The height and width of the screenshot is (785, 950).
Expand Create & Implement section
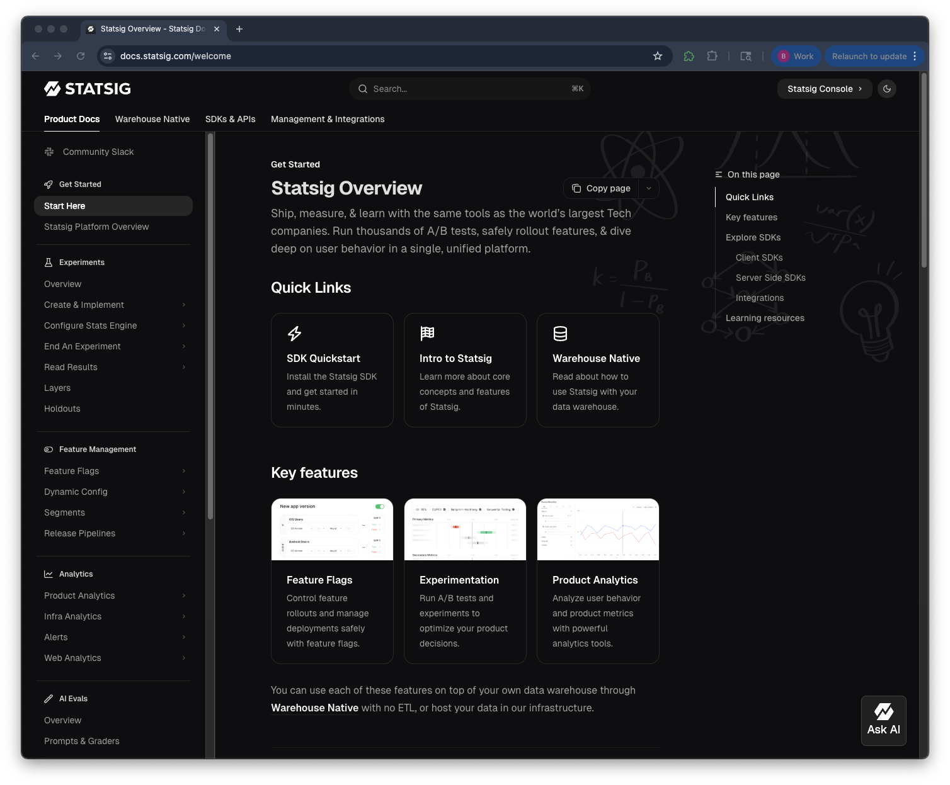click(184, 305)
